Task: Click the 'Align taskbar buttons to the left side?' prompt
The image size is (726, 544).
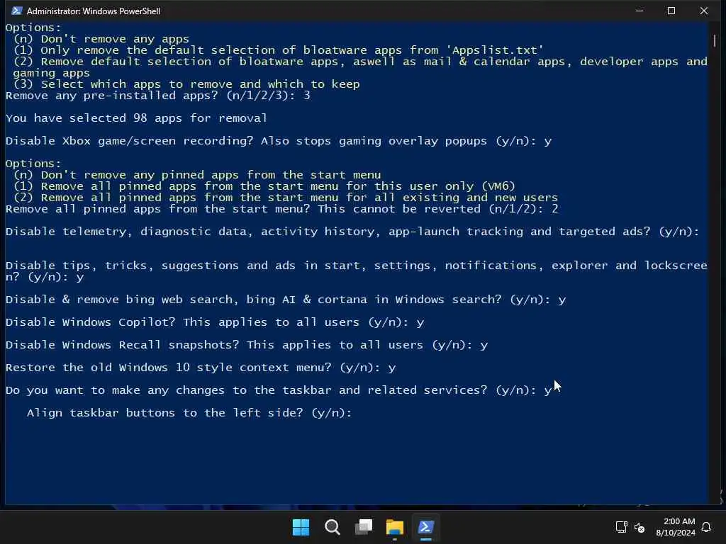Action: (x=189, y=413)
